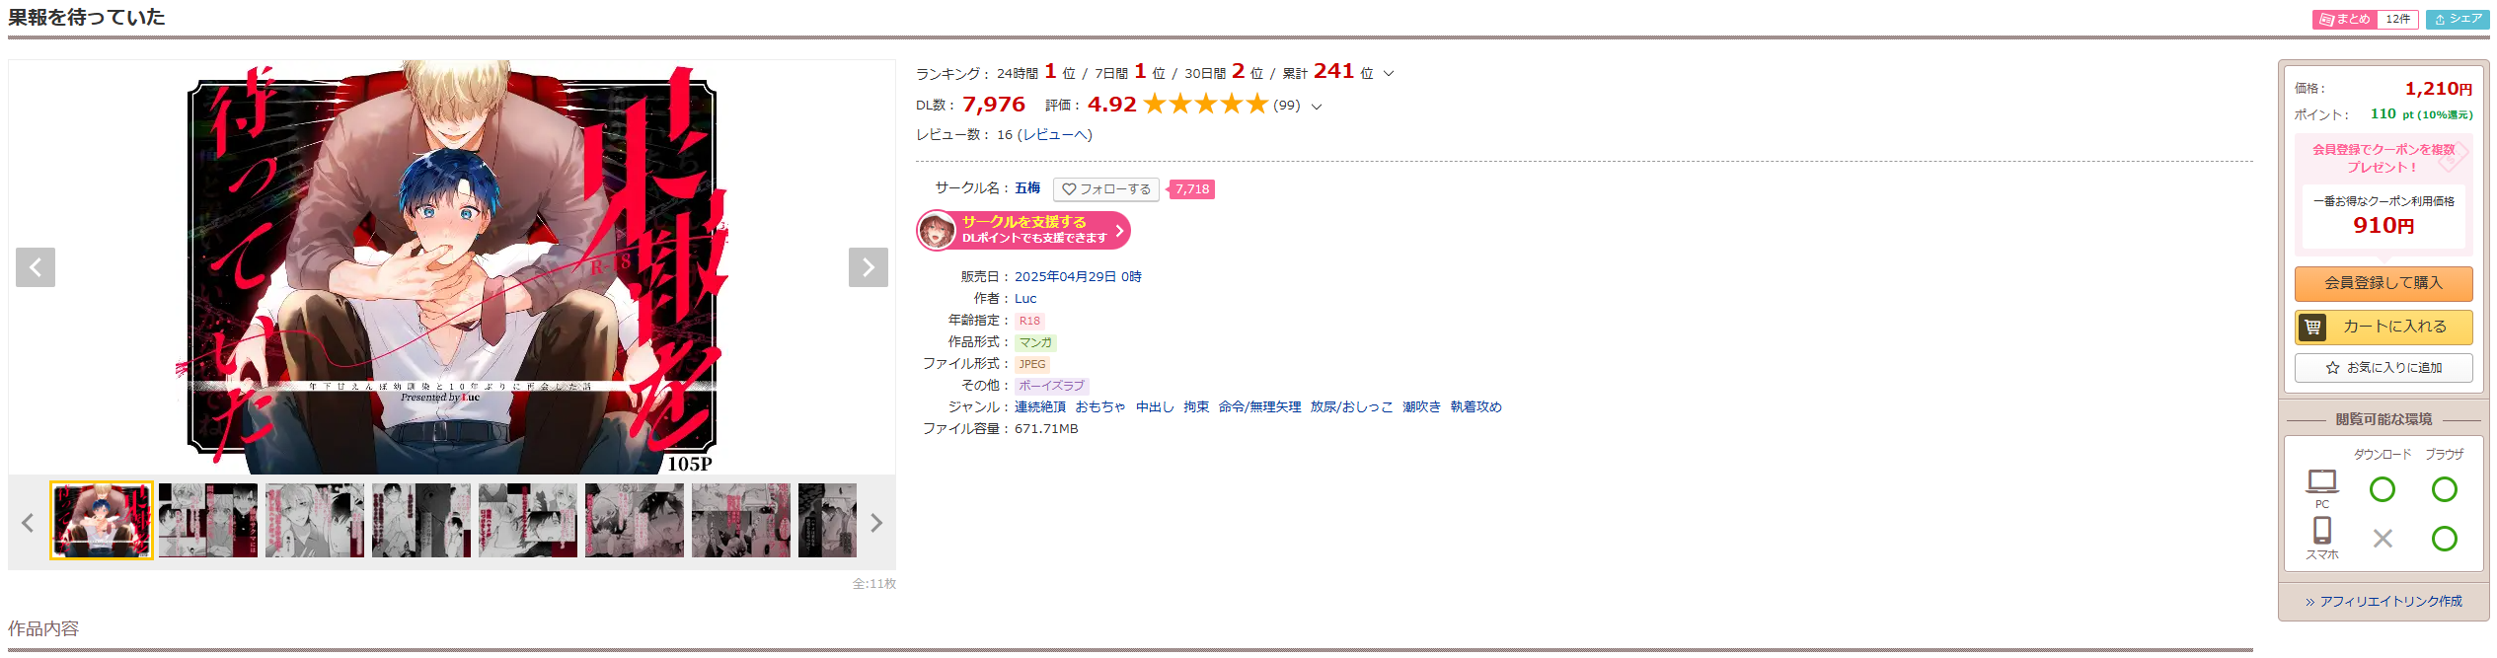2497x658 pixels.
Task: Select the 拘束 genre tag
Action: pos(1196,407)
